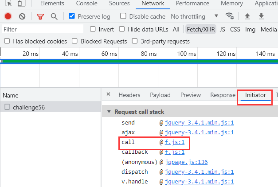Open the No throttling dropdown
Image resolution: width=278 pixels, height=187 pixels.
pyautogui.click(x=194, y=16)
